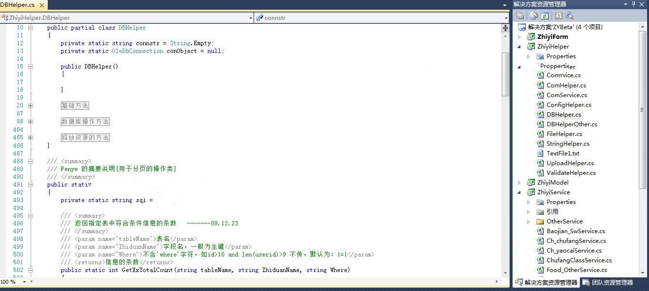Click the Show All Files toolbar icon

(x=534, y=16)
